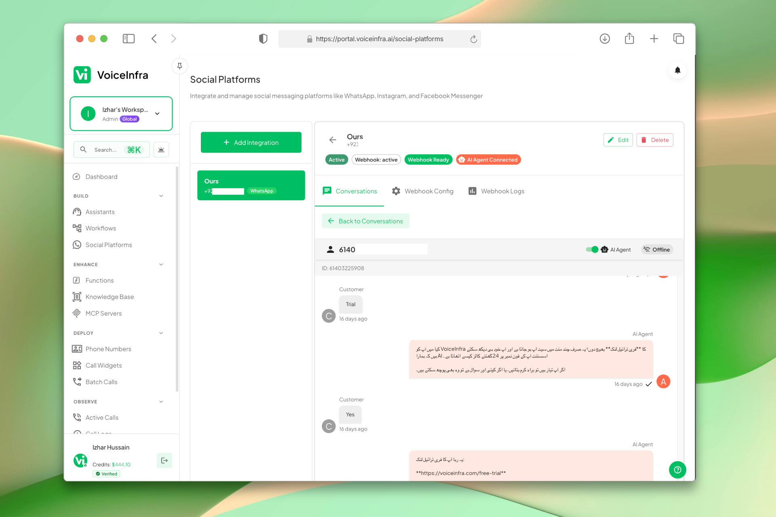Collapse the BUILD section
The width and height of the screenshot is (776, 517).
point(161,196)
